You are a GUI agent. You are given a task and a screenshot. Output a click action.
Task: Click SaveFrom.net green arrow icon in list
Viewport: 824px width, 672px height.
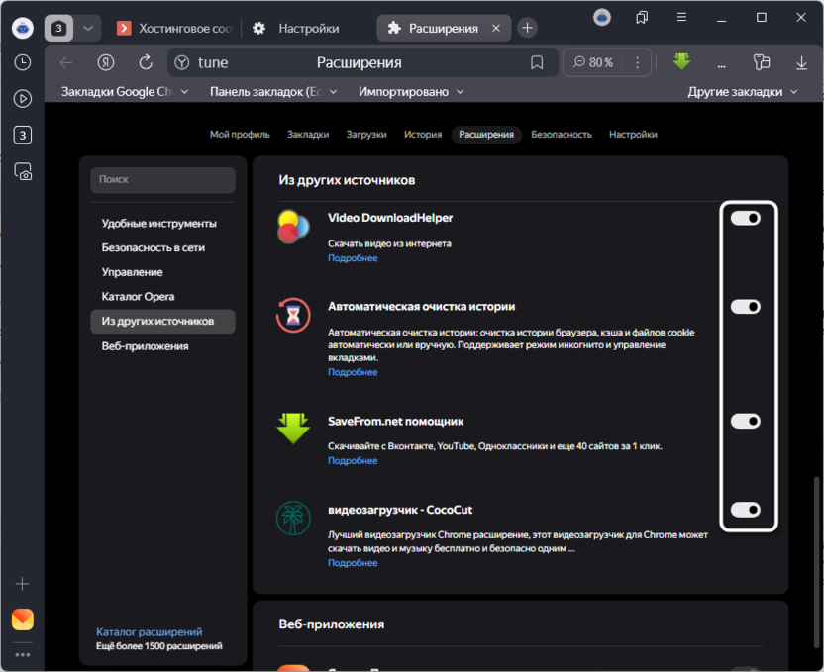click(293, 429)
